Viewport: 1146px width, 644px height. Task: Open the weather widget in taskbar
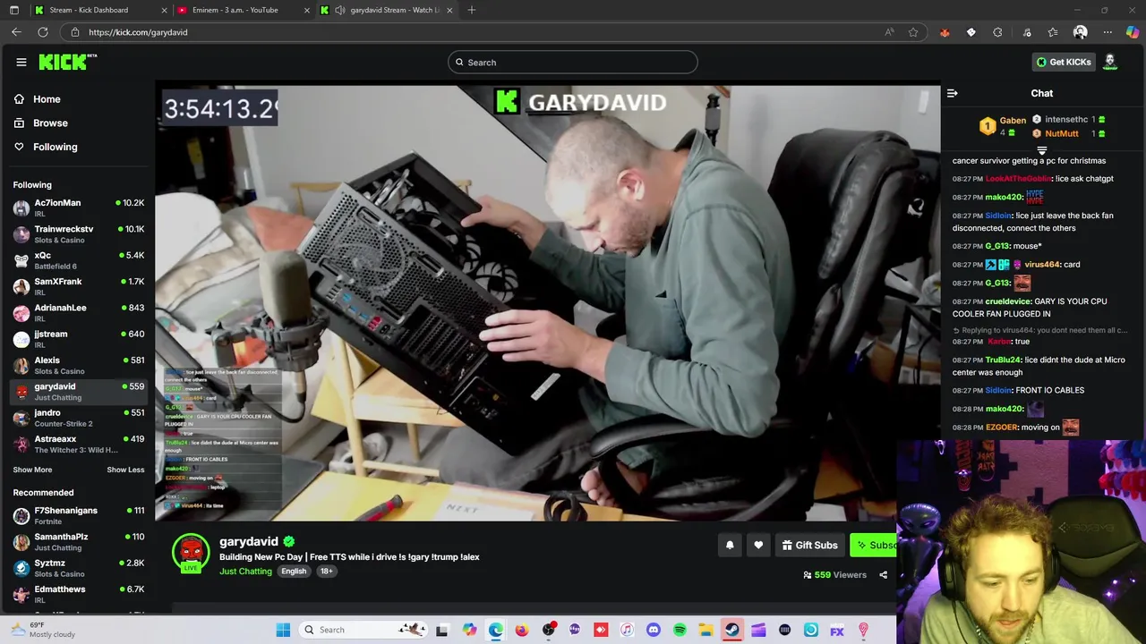(x=45, y=630)
